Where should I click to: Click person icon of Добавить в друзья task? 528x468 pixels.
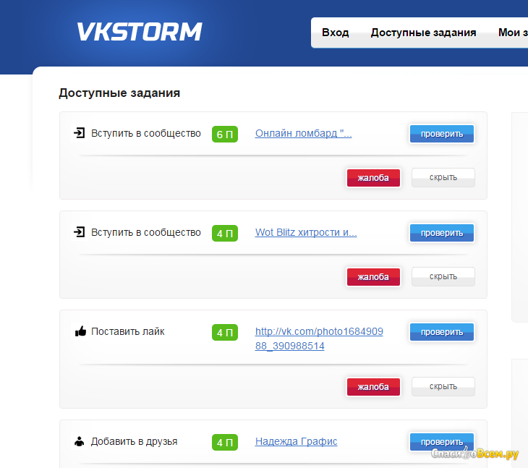[x=79, y=441]
